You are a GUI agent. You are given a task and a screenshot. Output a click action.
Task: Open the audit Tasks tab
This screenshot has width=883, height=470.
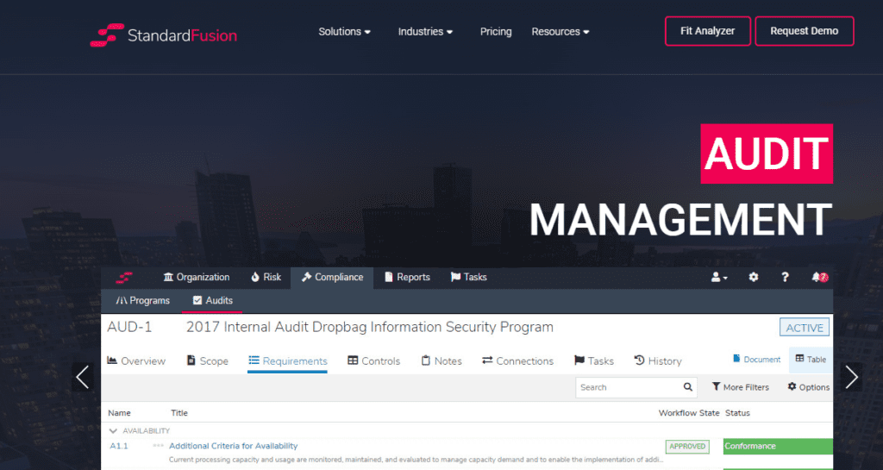(593, 360)
